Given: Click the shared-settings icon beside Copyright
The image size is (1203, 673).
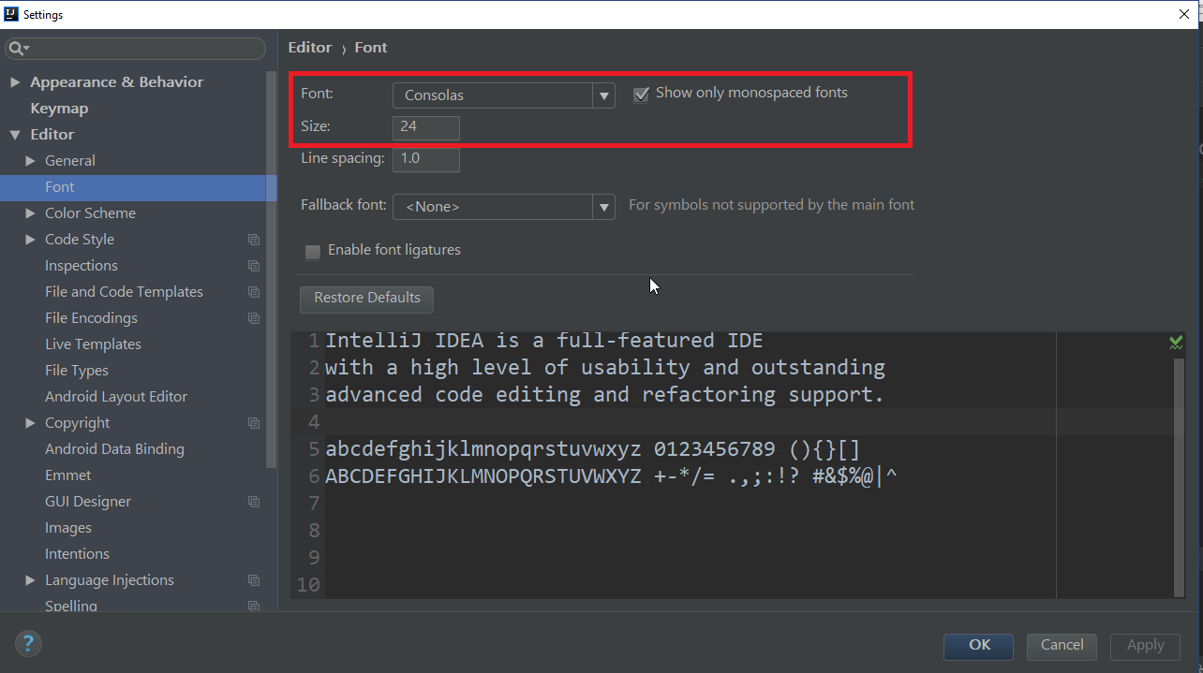Looking at the screenshot, I should (253, 423).
